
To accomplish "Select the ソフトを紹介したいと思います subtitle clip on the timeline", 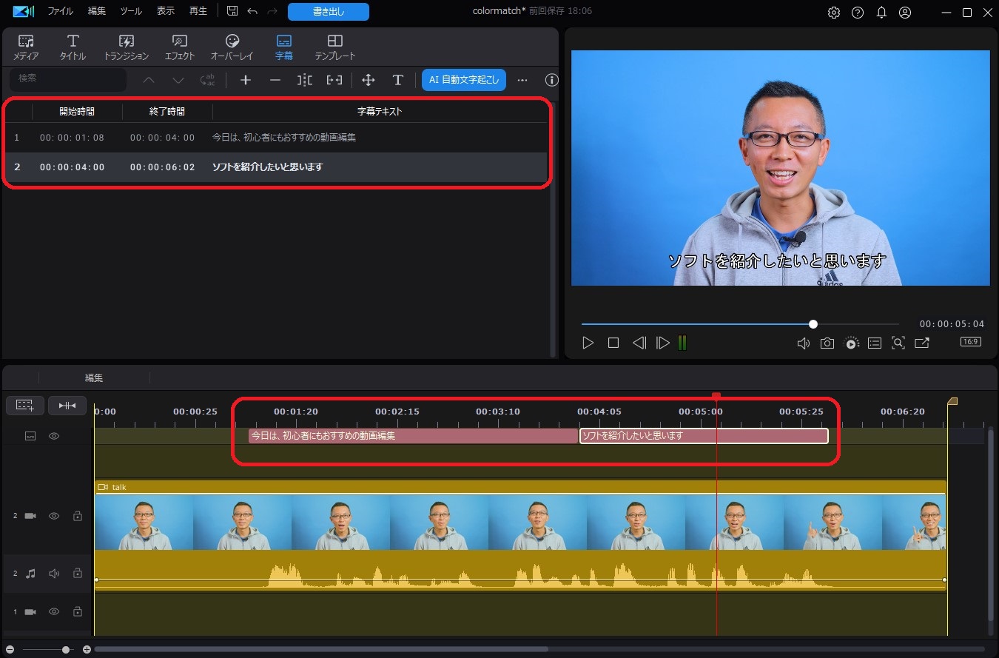I will [703, 435].
